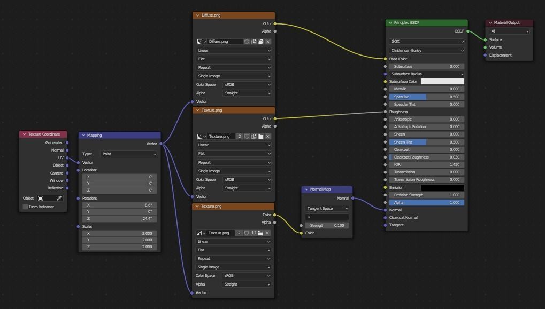Unlink image with X in Roughness-linked Texture.png node
545x309 pixels.
point(268,137)
